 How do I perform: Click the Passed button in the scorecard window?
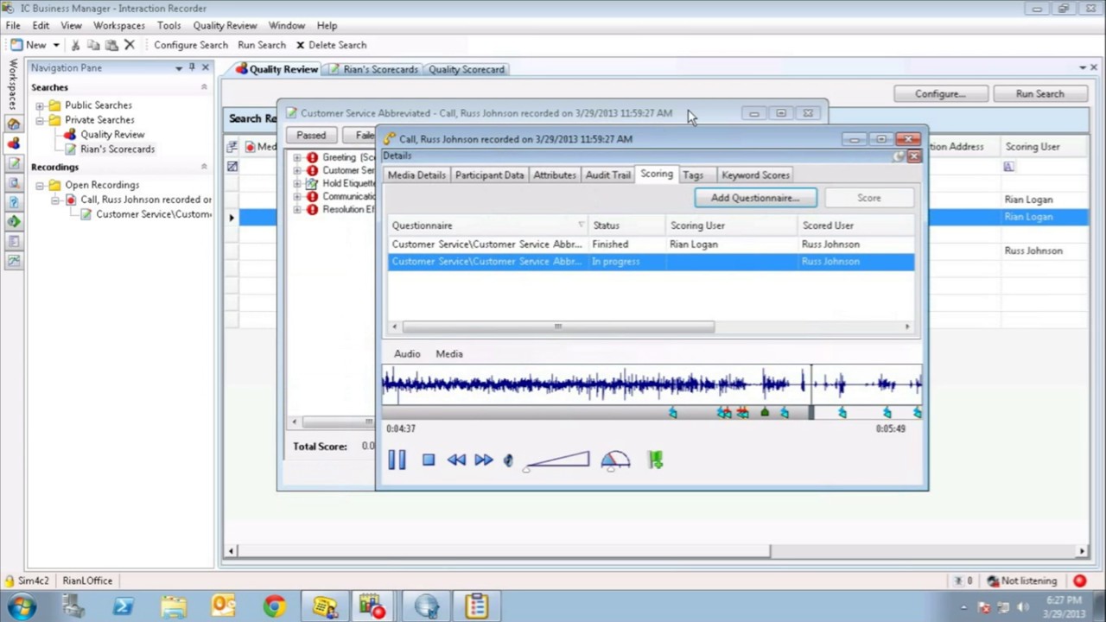(311, 136)
